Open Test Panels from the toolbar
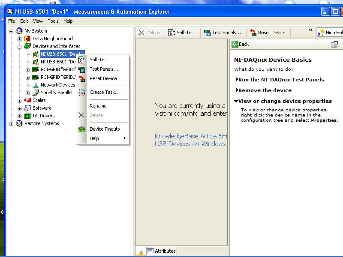 223,33
